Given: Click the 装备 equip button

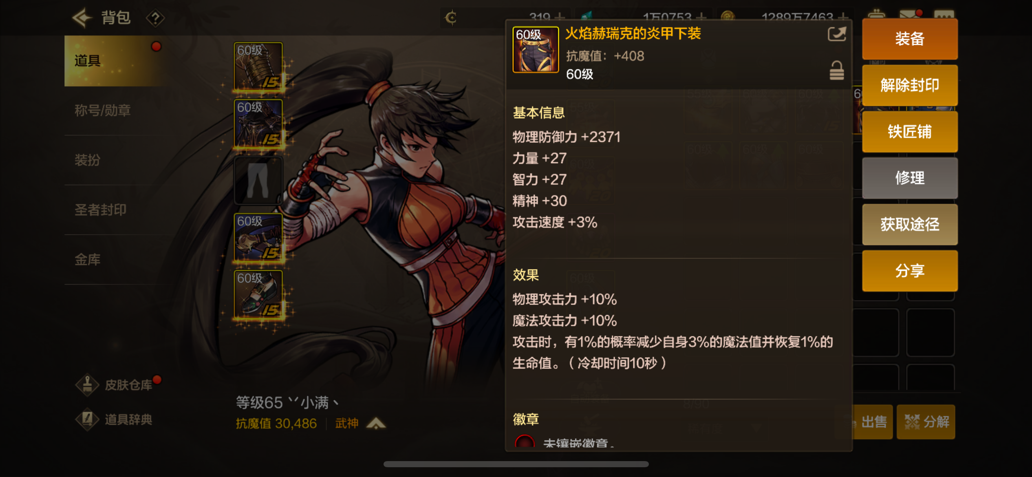Looking at the screenshot, I should tap(910, 39).
